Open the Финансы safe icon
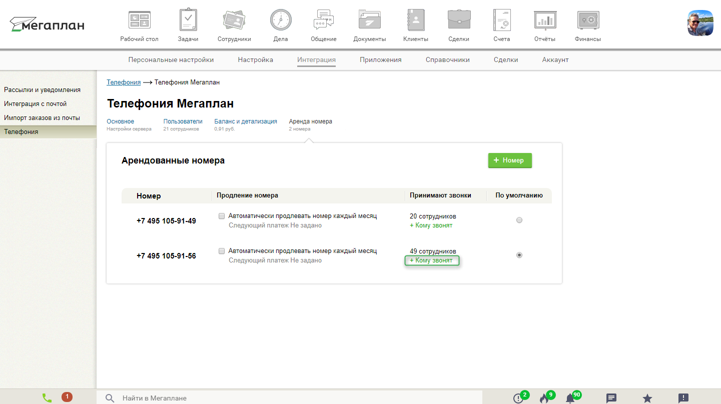 (x=588, y=20)
